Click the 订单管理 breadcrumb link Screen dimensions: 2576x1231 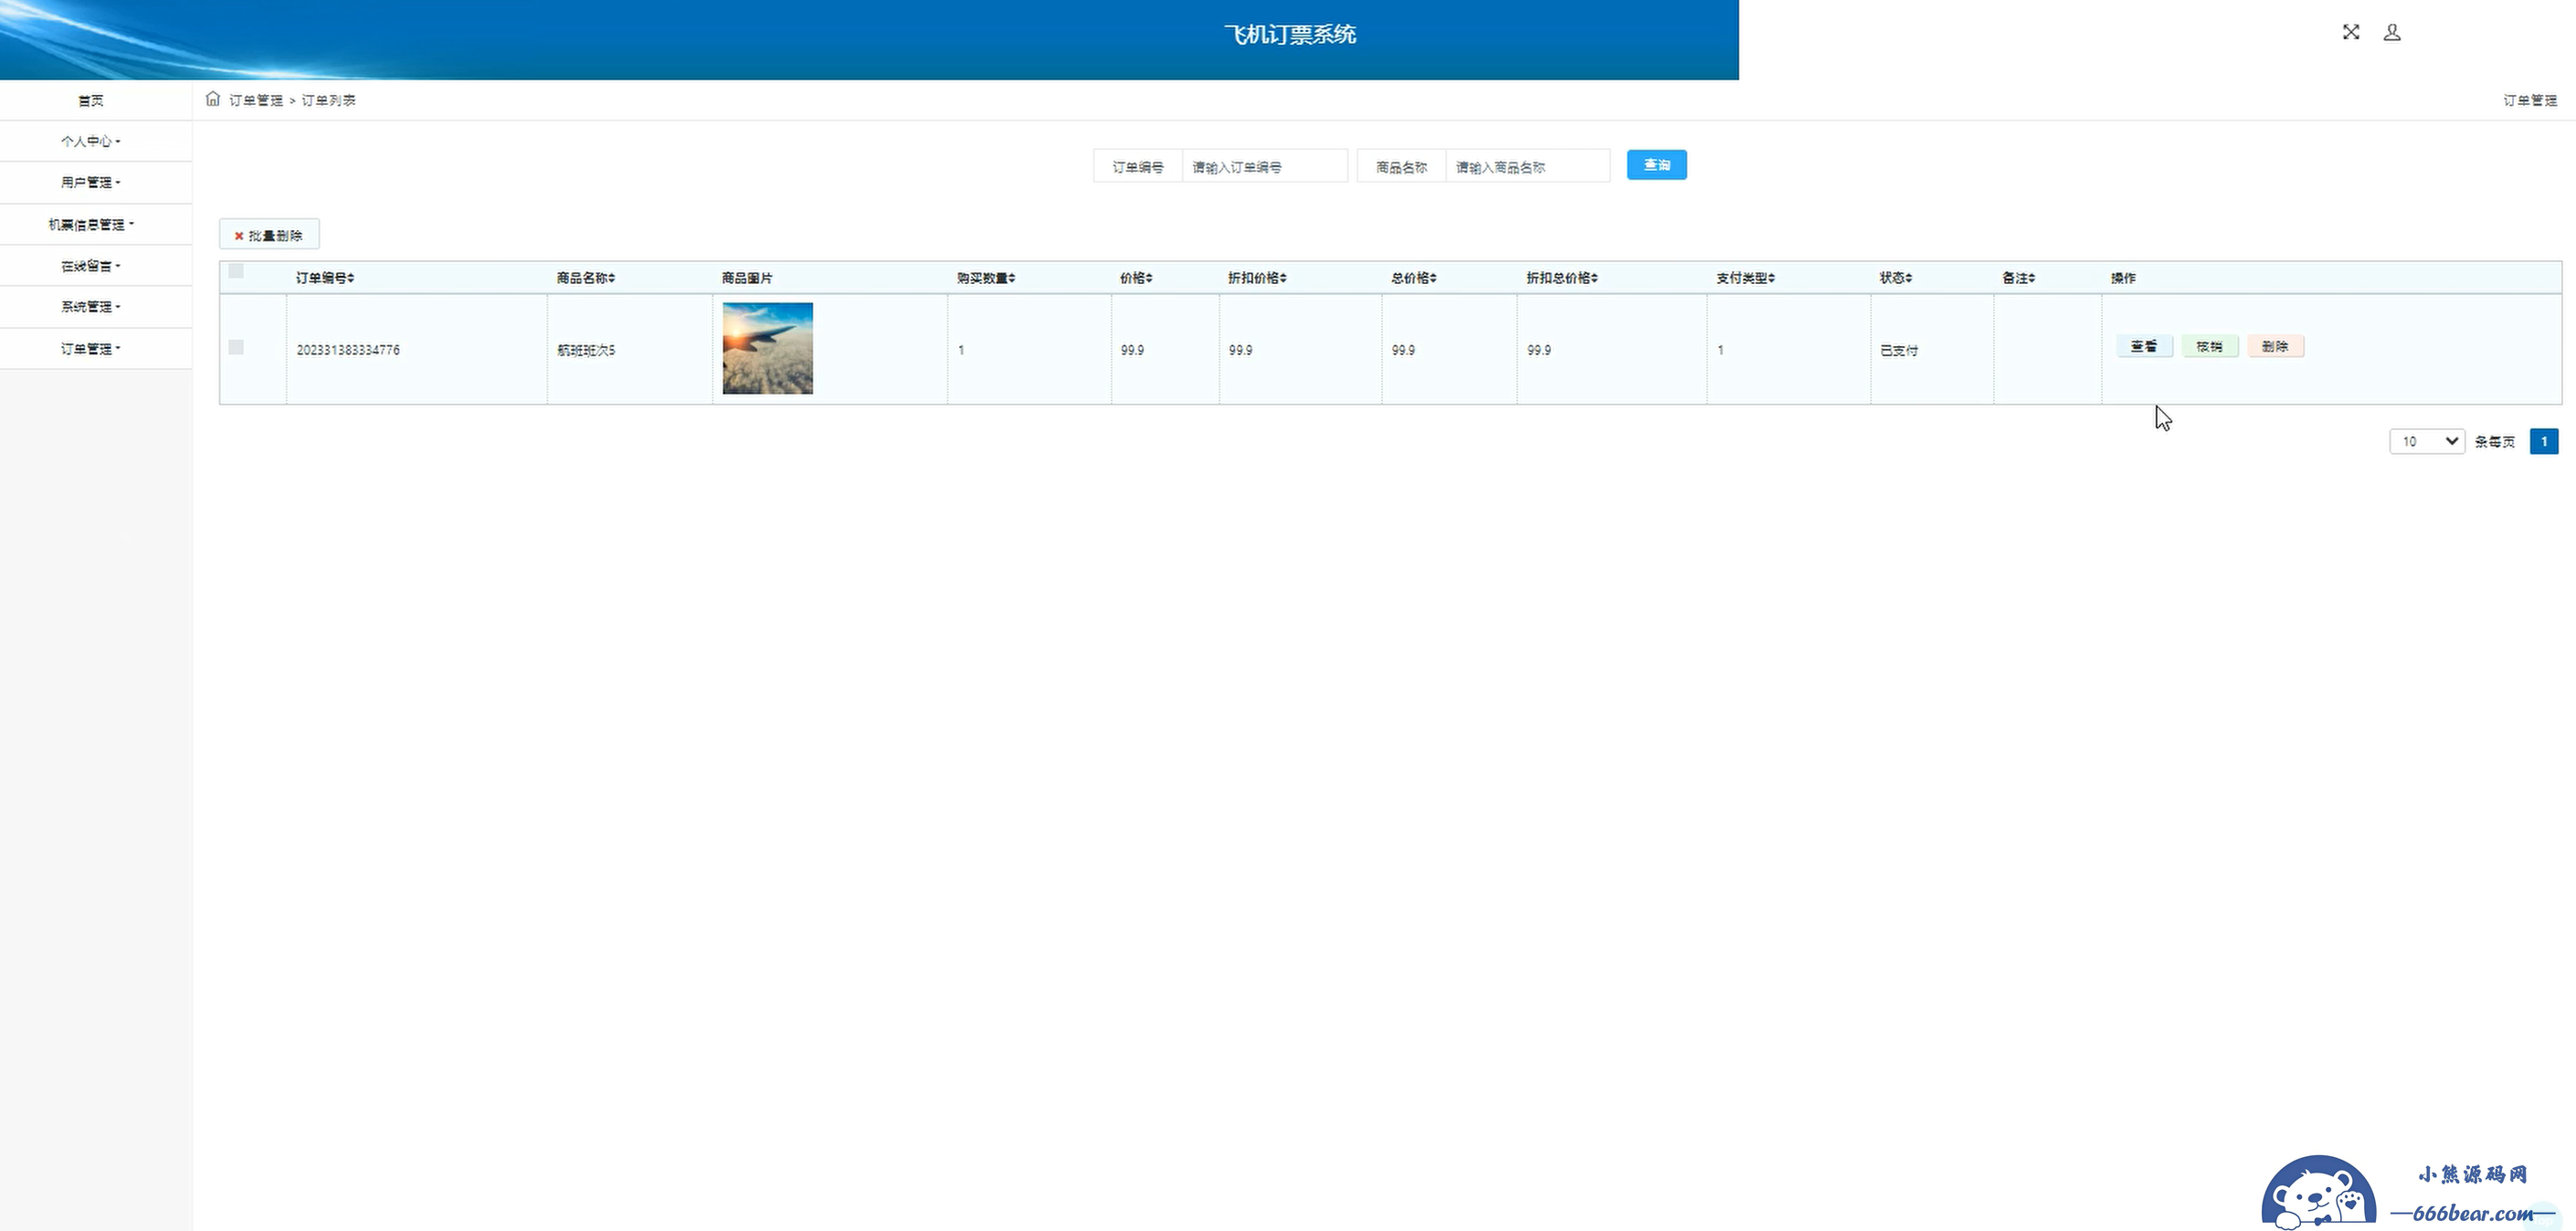click(x=256, y=100)
